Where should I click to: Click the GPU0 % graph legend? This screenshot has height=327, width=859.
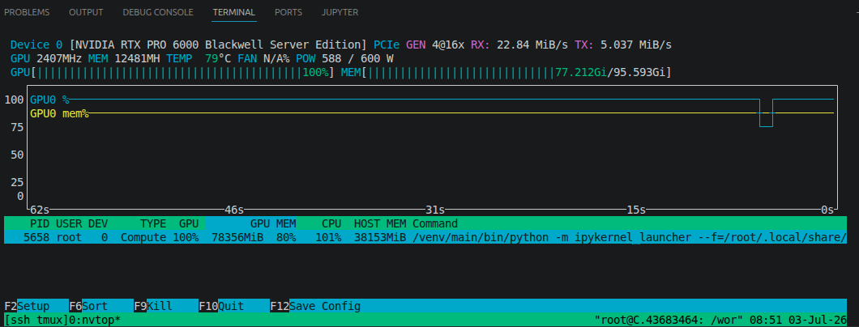pos(50,100)
